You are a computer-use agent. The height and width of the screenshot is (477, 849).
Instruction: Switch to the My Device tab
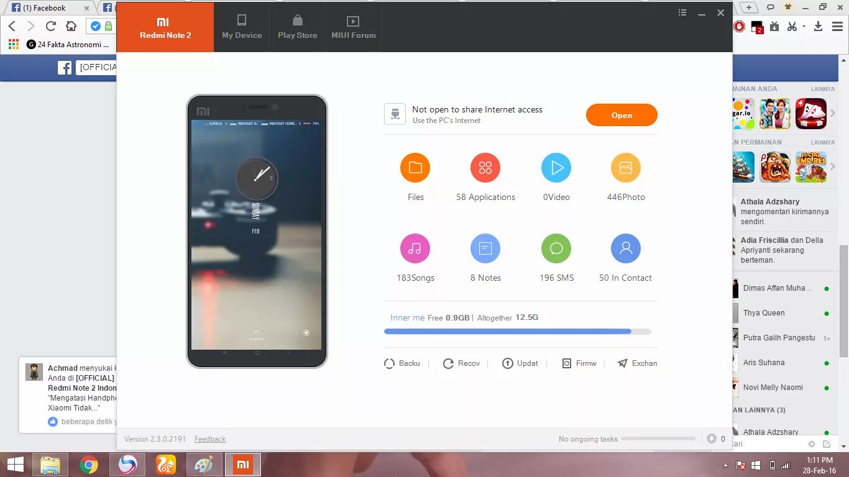tap(242, 27)
